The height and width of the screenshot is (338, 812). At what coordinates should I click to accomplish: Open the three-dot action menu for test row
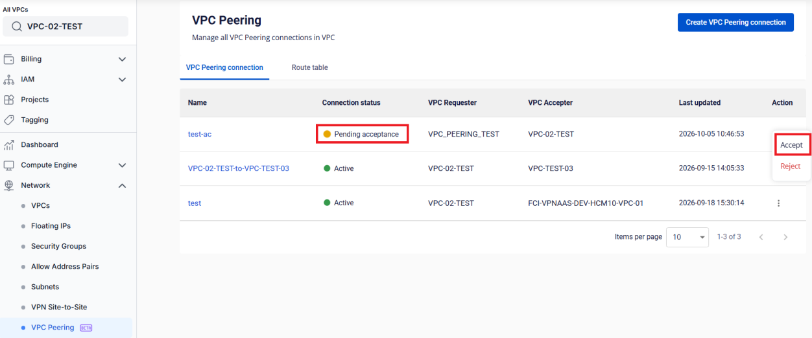point(778,203)
